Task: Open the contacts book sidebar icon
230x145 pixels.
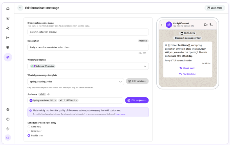Action: (x=8, y=18)
